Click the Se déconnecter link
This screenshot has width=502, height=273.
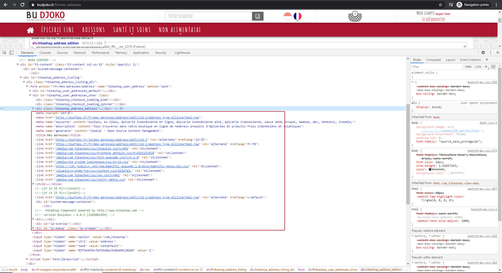[433, 19]
